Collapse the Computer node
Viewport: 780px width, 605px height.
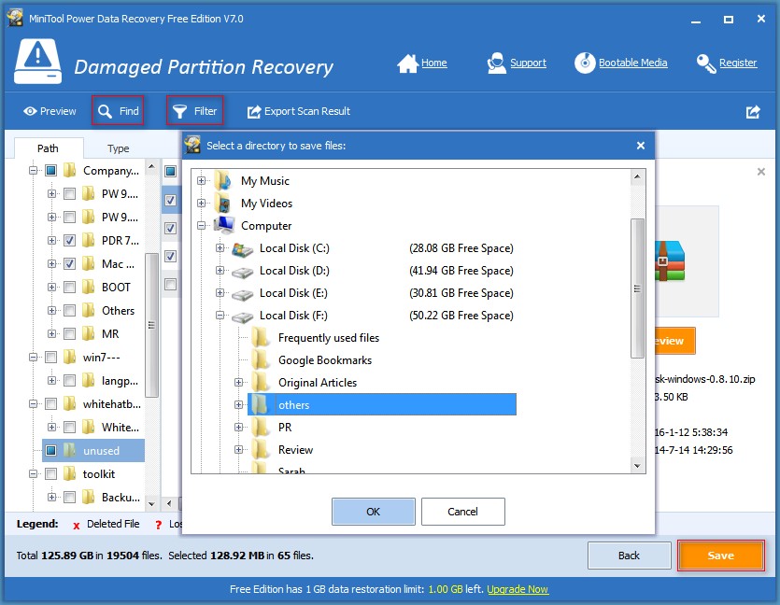click(x=202, y=226)
